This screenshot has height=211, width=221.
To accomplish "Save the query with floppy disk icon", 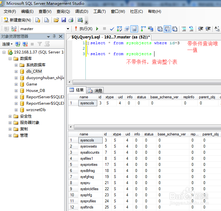I will click(x=64, y=20).
